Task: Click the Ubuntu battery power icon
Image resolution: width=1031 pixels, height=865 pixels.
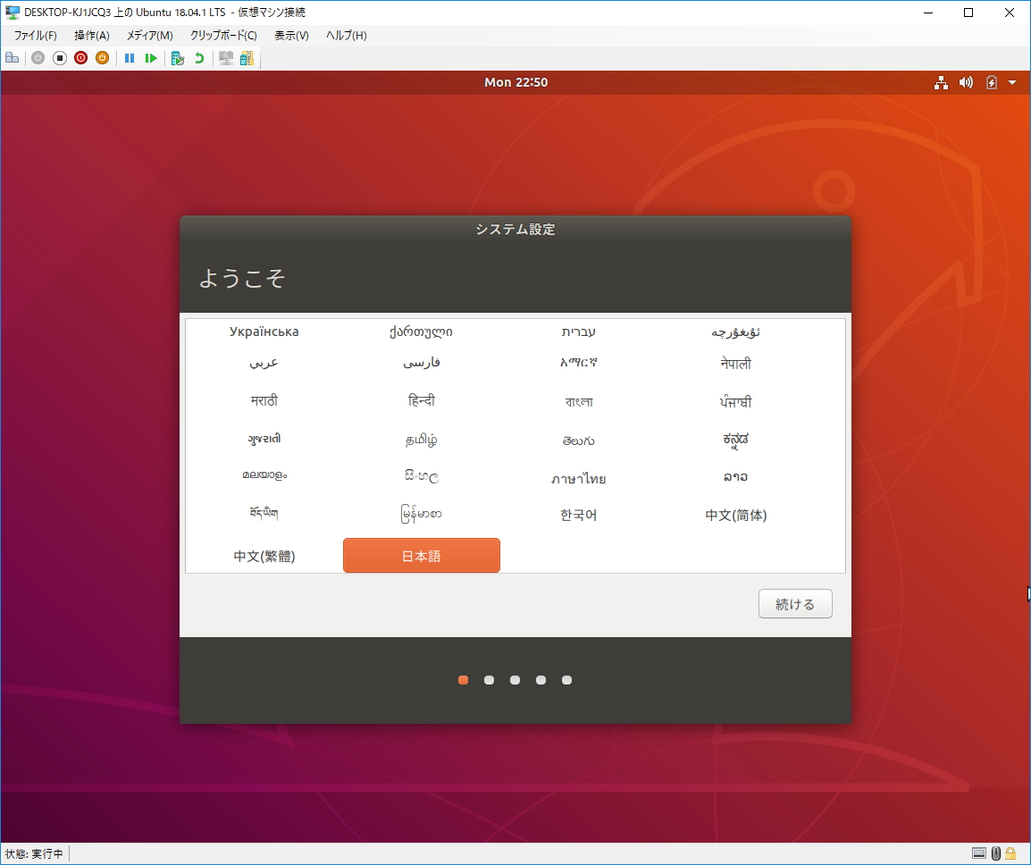Action: coord(992,82)
